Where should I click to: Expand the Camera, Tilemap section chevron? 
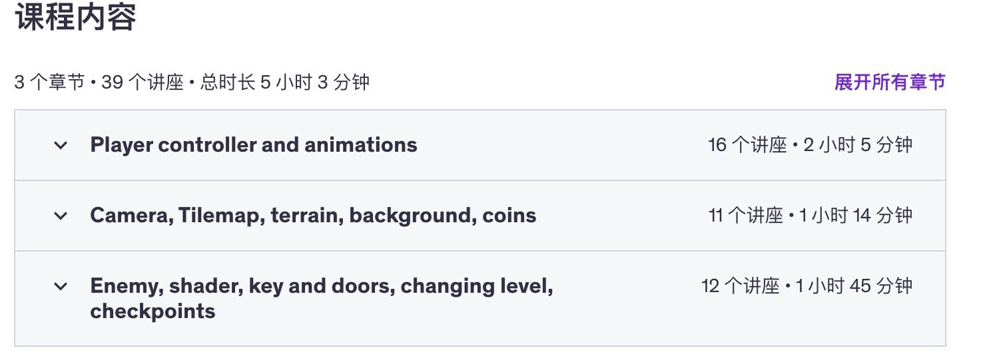[x=61, y=216]
